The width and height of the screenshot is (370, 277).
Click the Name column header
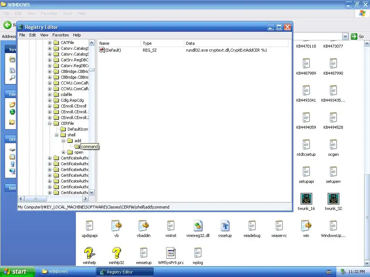119,43
